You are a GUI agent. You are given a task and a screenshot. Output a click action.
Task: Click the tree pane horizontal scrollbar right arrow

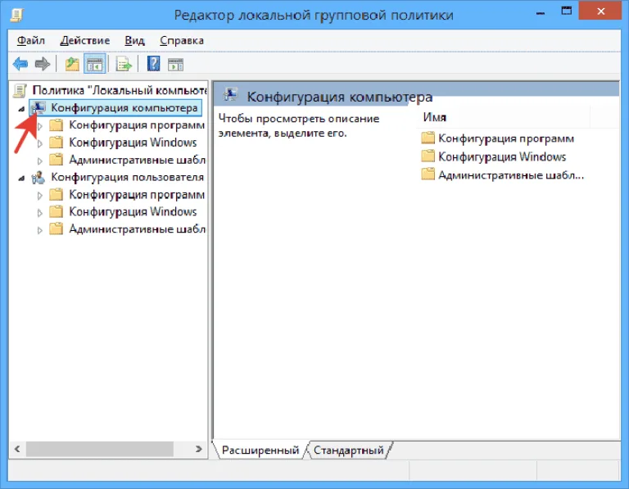point(198,450)
